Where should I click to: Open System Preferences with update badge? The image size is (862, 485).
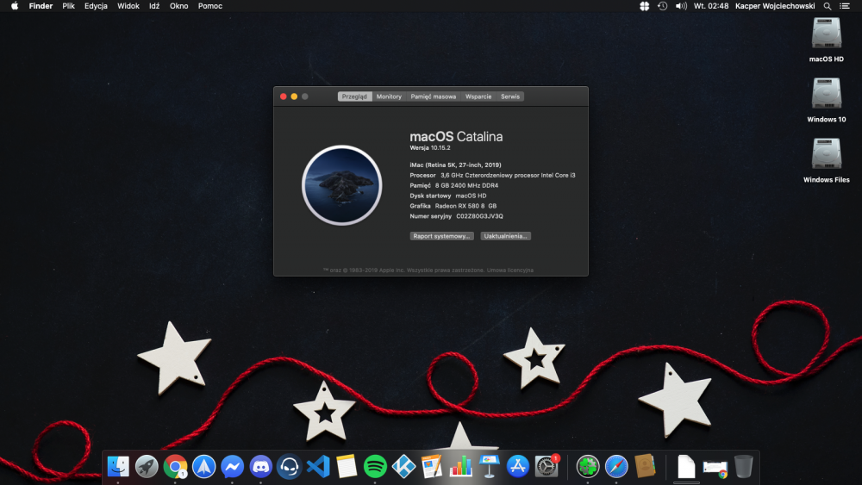pyautogui.click(x=547, y=467)
